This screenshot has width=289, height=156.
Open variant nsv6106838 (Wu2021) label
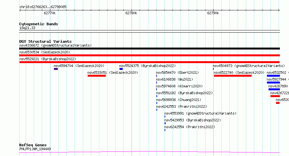click(x=174, y=79)
